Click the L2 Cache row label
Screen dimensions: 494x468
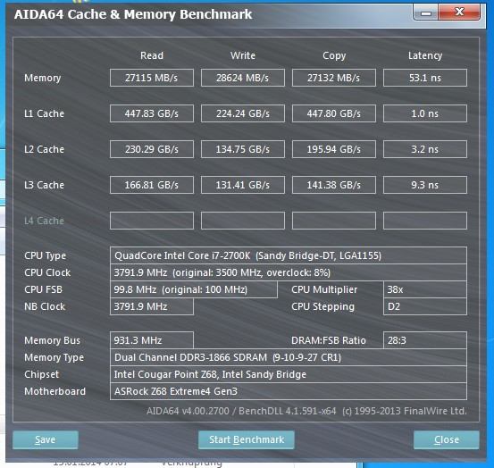44,149
